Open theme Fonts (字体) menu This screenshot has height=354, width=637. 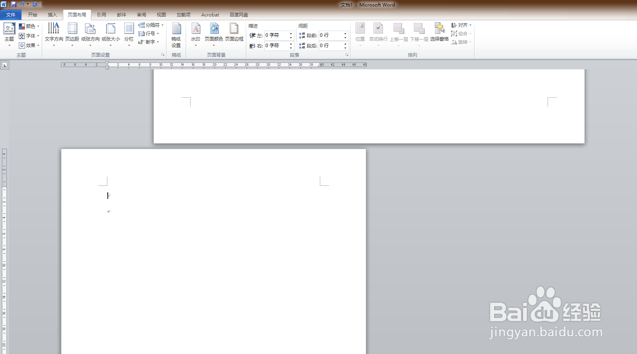click(29, 36)
